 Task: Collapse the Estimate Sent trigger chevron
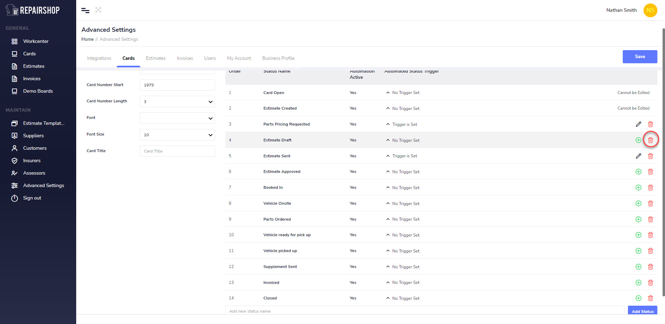point(388,156)
